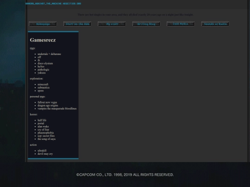Click the site URL at the top
The image size is (250, 187).
click(x=53, y=4)
